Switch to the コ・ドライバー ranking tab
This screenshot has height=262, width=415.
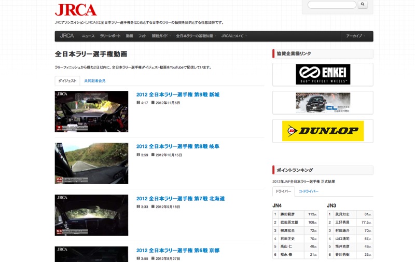309,191
